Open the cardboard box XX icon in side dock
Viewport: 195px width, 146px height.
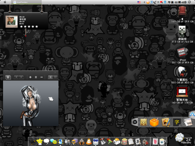[144, 122]
